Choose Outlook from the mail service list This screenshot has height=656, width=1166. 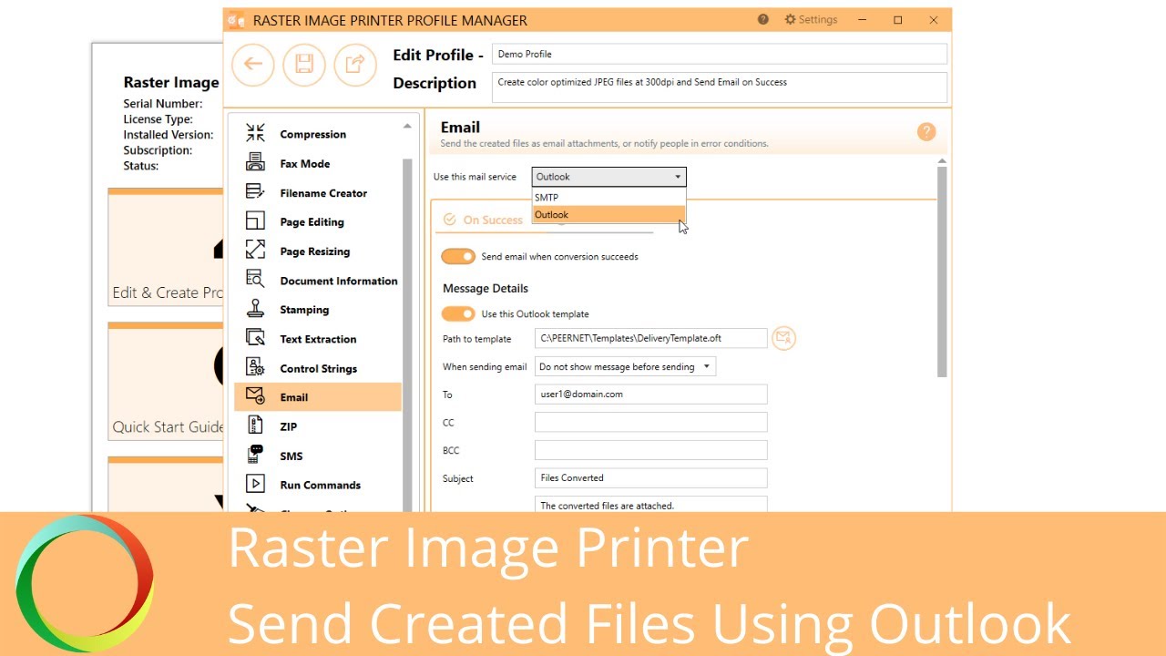[x=609, y=215]
